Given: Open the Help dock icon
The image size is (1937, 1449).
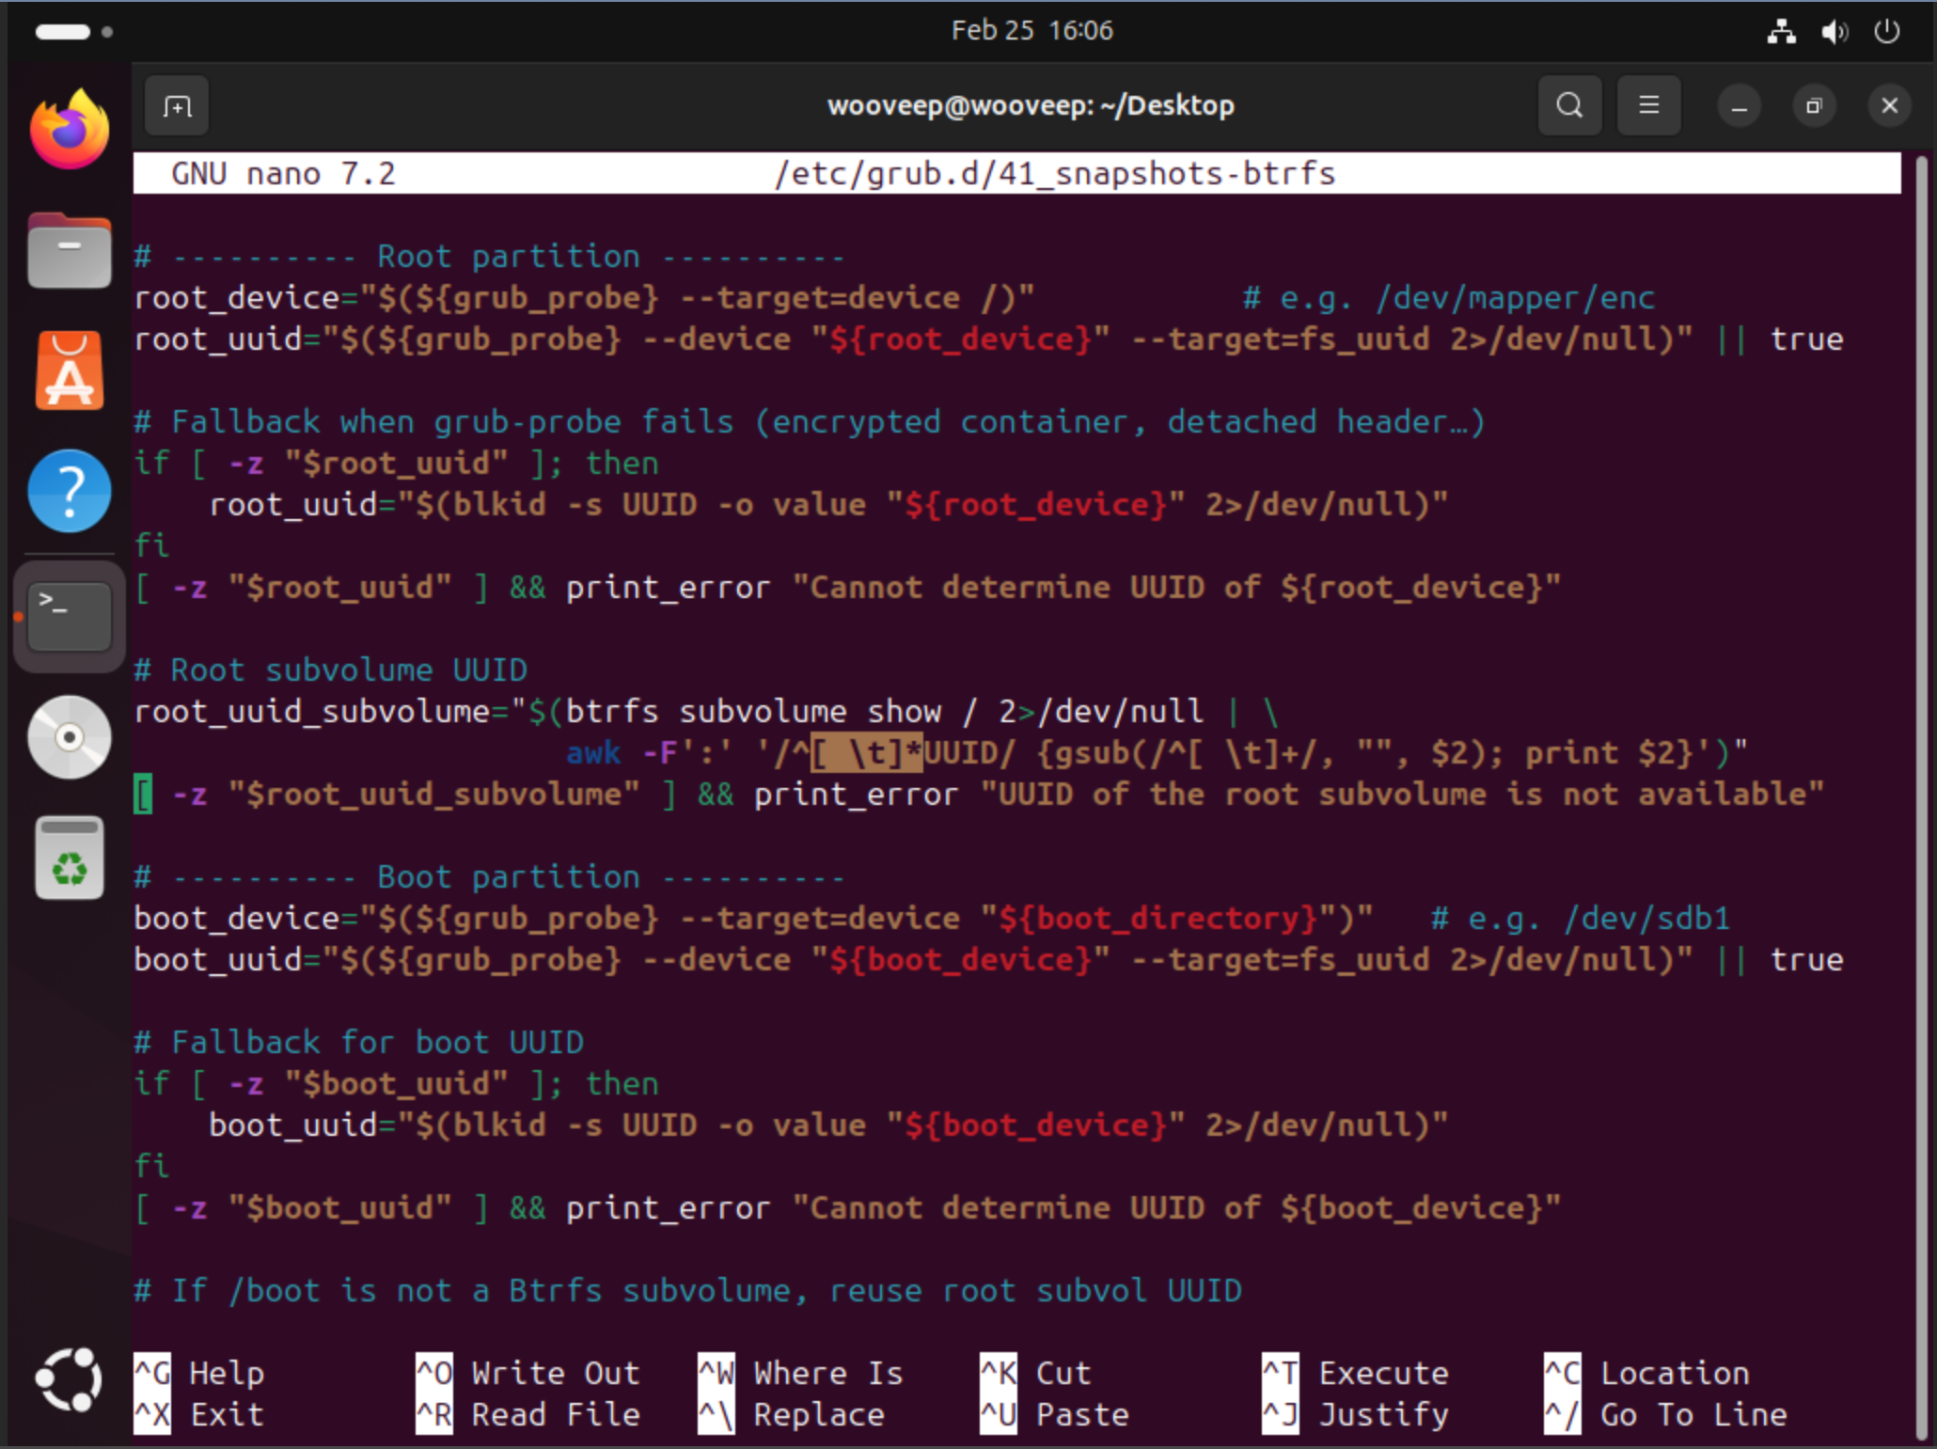Looking at the screenshot, I should coord(69,491).
